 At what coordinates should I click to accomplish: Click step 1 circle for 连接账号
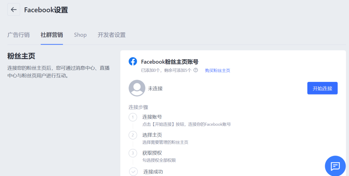133,117
